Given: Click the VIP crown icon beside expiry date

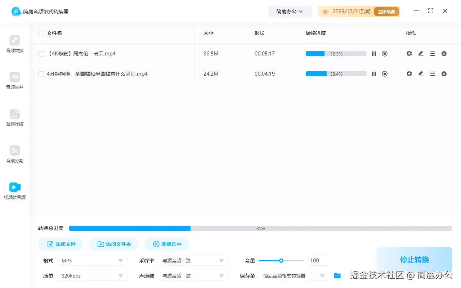Looking at the screenshot, I should point(325,12).
